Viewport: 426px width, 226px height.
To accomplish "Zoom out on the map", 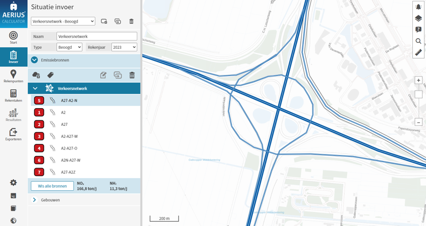I will pos(418,122).
